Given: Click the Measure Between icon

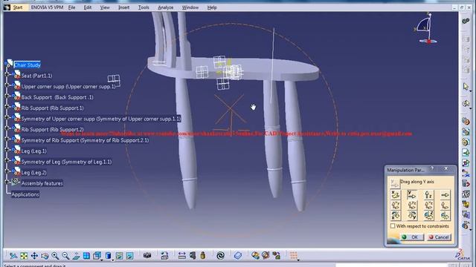Looking at the screenshot, I should pyautogui.click(x=181, y=256).
